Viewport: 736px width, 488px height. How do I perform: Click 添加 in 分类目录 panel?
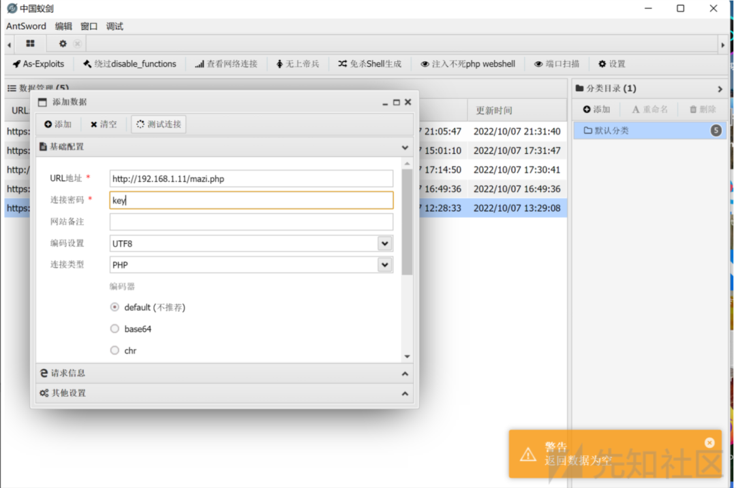(596, 109)
